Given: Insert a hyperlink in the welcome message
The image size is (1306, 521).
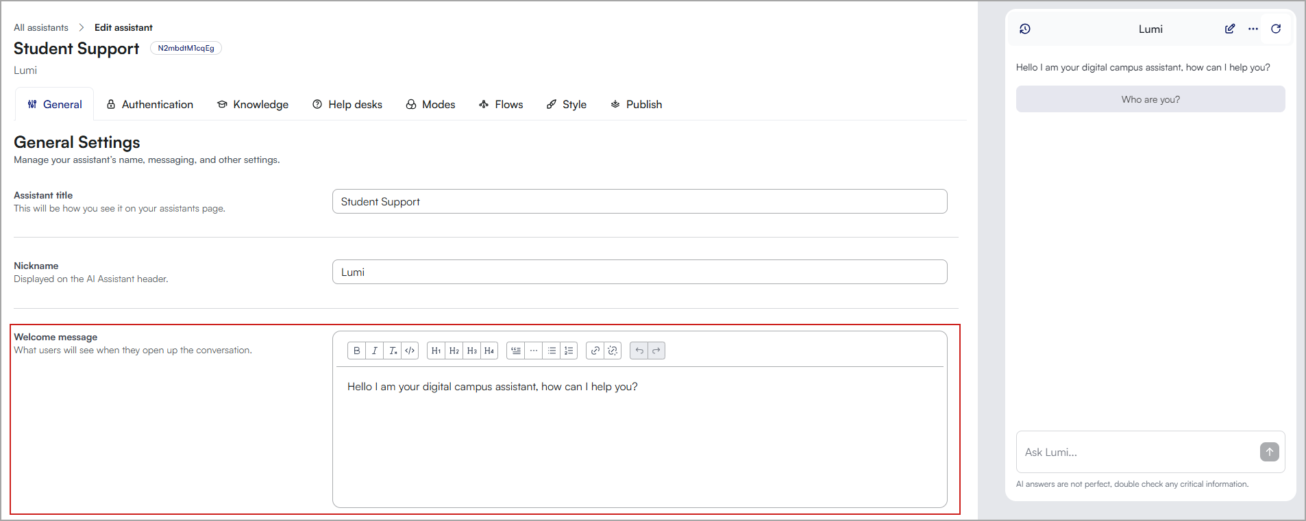Looking at the screenshot, I should pyautogui.click(x=595, y=351).
